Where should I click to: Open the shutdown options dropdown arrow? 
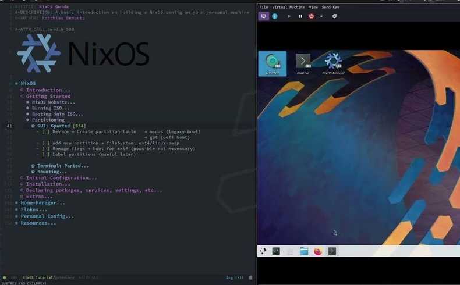pyautogui.click(x=321, y=16)
